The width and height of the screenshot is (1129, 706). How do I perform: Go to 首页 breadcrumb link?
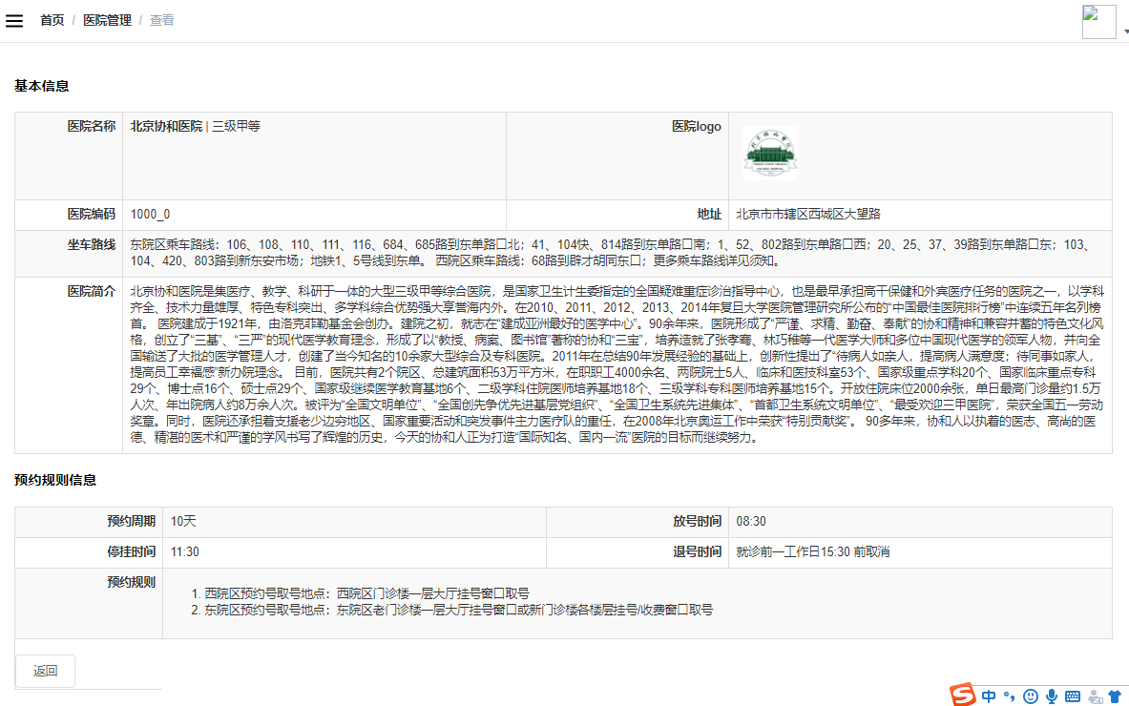pyautogui.click(x=52, y=20)
